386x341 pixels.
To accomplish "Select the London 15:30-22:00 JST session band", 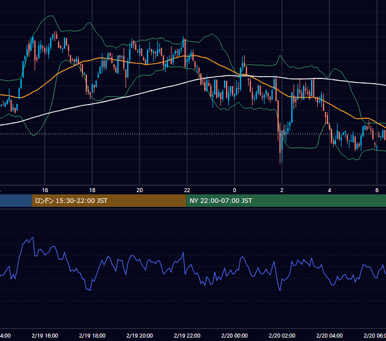I will click(x=109, y=201).
